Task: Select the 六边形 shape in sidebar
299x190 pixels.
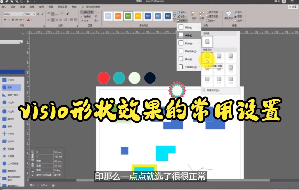Action: click(11, 103)
